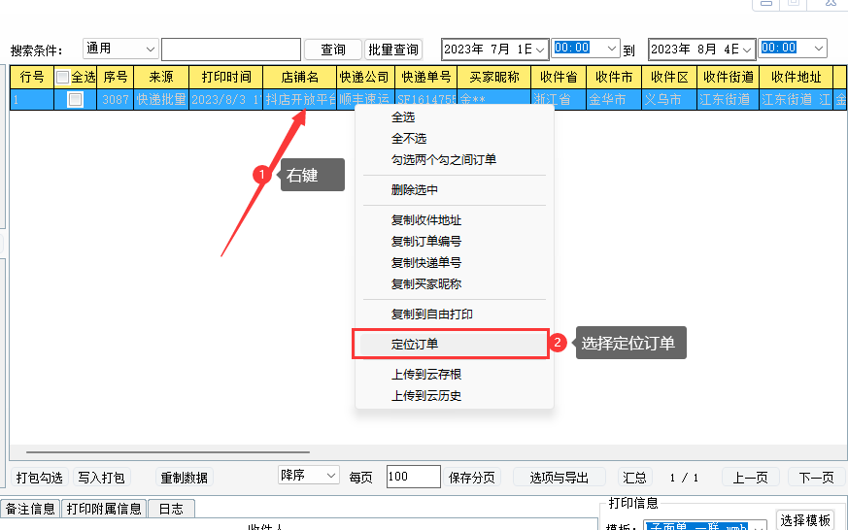This screenshot has height=530, width=848.
Task: Click the 批量查询 batch query button
Action: tap(393, 50)
